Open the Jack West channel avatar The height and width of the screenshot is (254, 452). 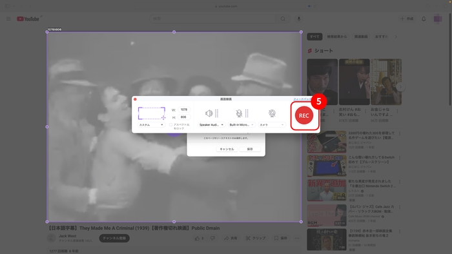tap(51, 238)
